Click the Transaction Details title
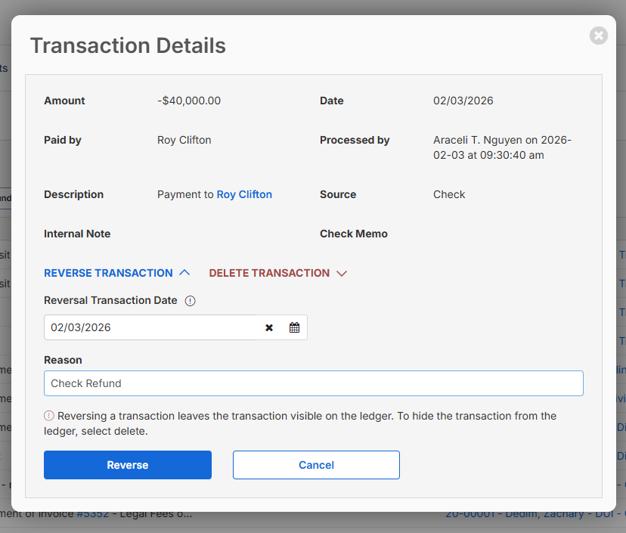The height and width of the screenshot is (533, 626). click(128, 45)
